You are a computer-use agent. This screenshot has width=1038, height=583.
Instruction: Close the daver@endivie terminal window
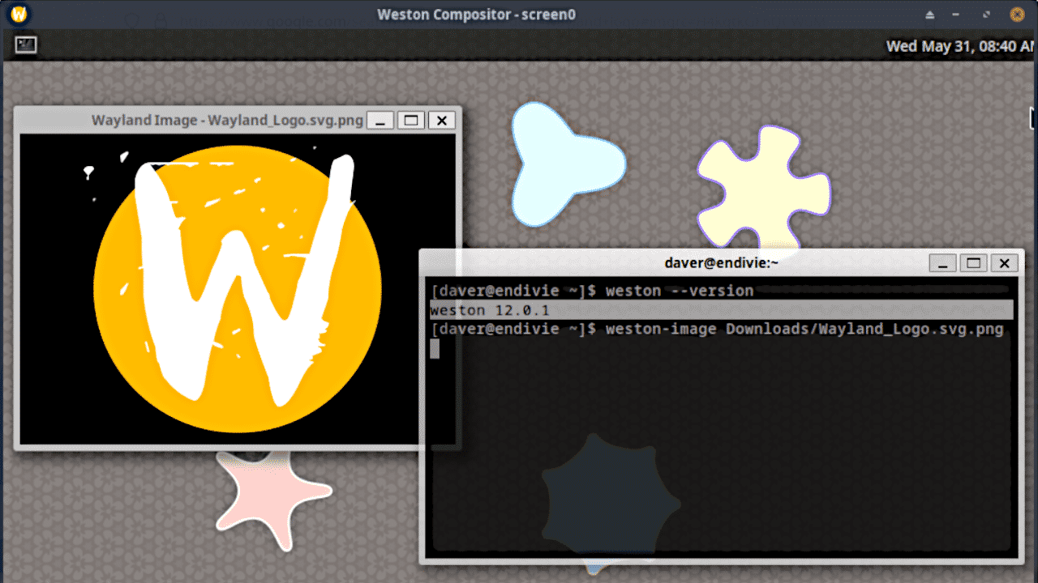coord(1004,263)
